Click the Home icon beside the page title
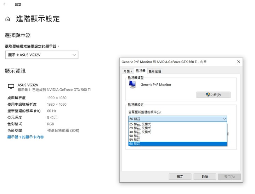The image size is (255, 194). coord(7,19)
